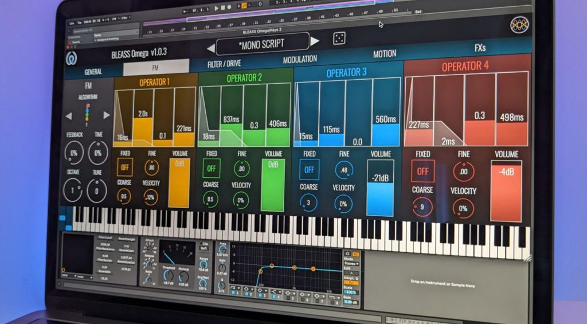Go to the previous preset with left arrow

pyautogui.click(x=211, y=47)
